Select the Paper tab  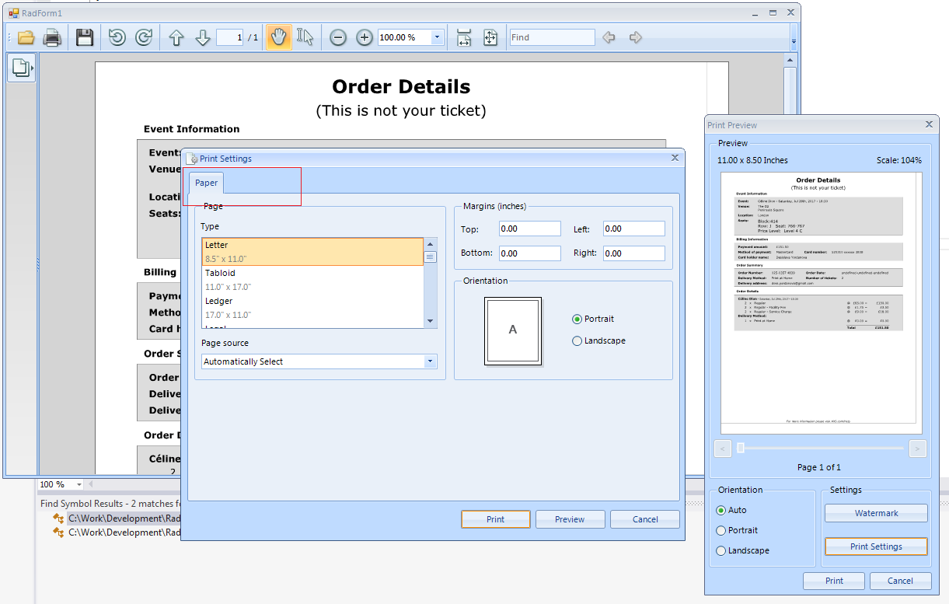point(207,183)
